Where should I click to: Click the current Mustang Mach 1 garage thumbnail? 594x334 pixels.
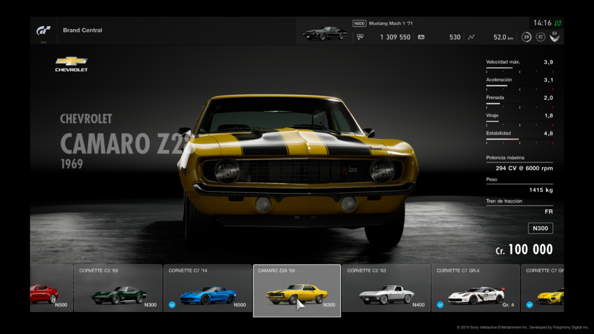click(x=325, y=33)
